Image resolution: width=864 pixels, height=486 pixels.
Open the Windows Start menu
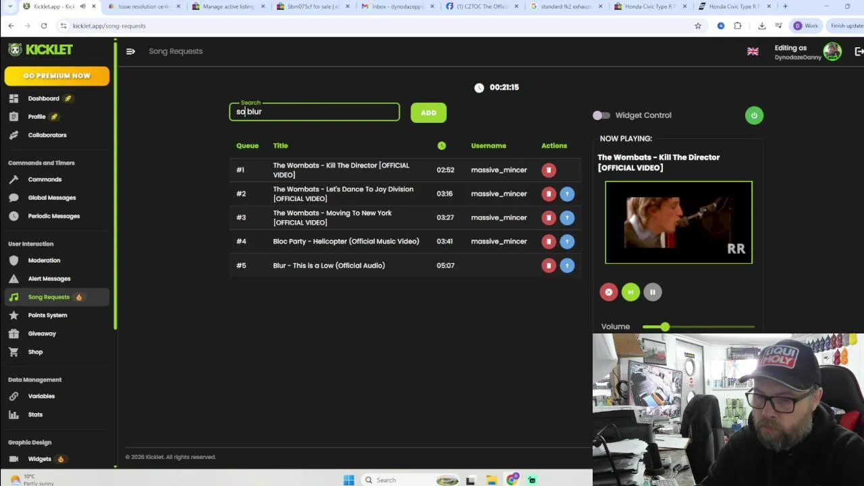pos(349,480)
